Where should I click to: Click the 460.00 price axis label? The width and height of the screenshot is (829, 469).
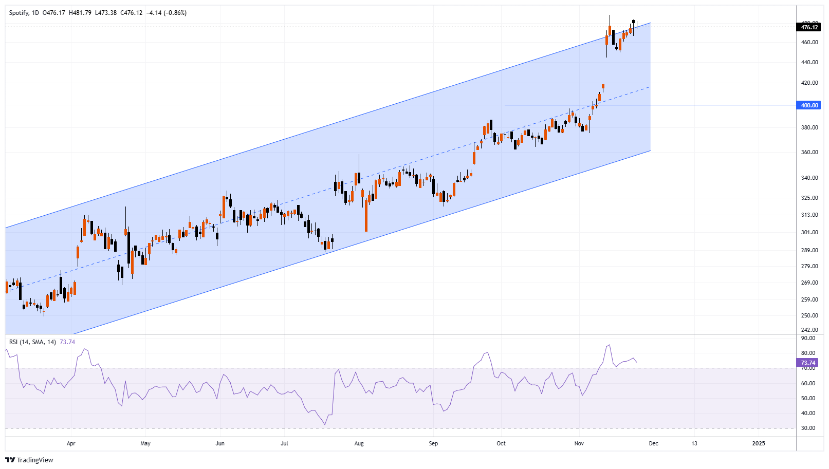click(809, 42)
